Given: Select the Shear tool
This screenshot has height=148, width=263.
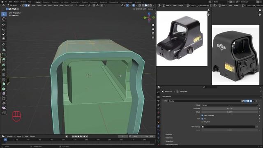Looking at the screenshot, I should pyautogui.click(x=4, y=108).
